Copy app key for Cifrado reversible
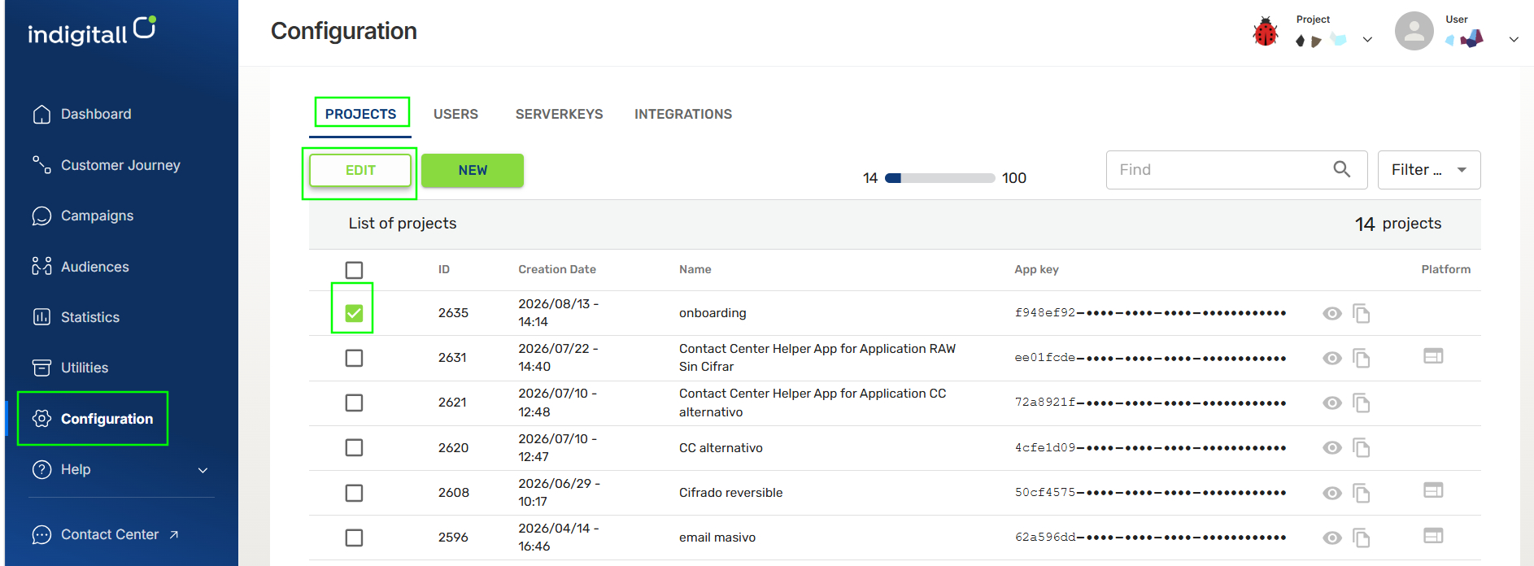 coord(1361,493)
